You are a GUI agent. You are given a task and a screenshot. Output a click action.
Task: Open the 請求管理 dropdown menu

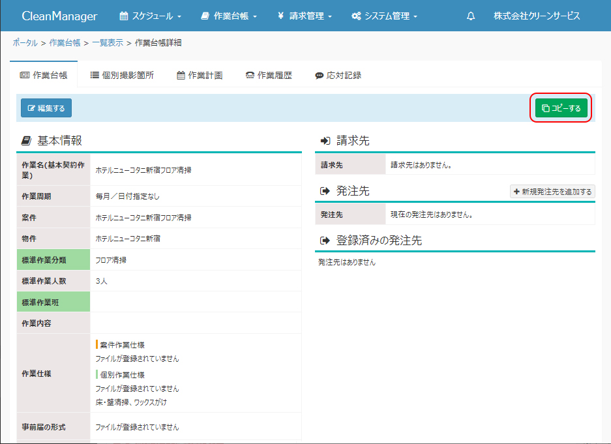point(305,16)
